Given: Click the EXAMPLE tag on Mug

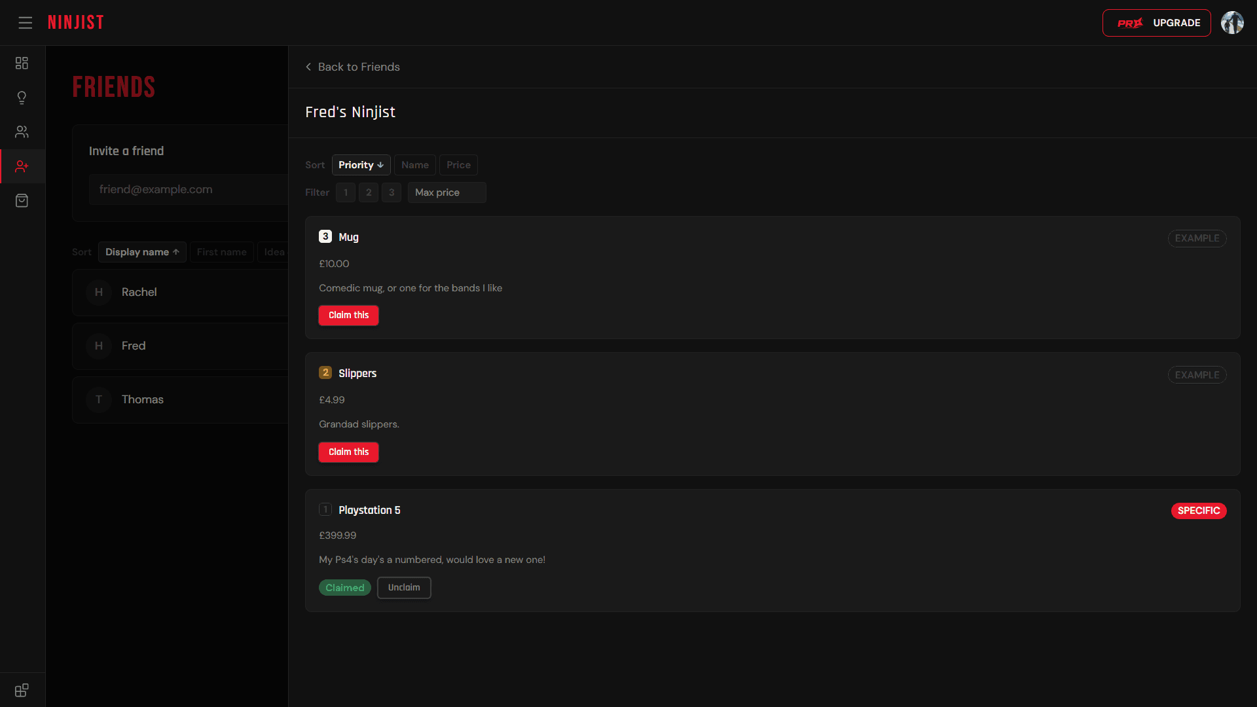Looking at the screenshot, I should tap(1197, 238).
